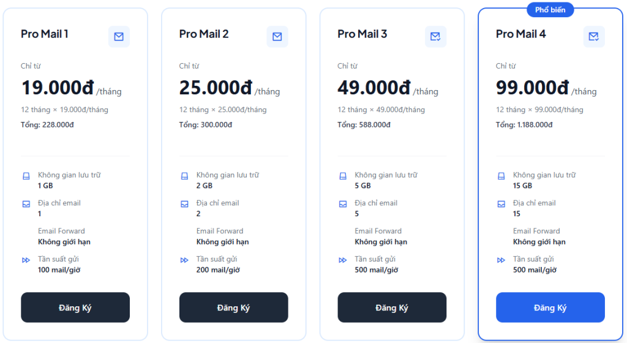This screenshot has width=627, height=343.
Task: Click the Pro Mail 3 total 588.000đ text
Action: [364, 125]
